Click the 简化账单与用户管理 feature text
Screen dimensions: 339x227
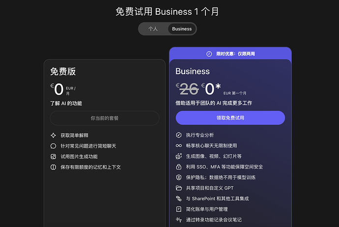[x=207, y=209]
